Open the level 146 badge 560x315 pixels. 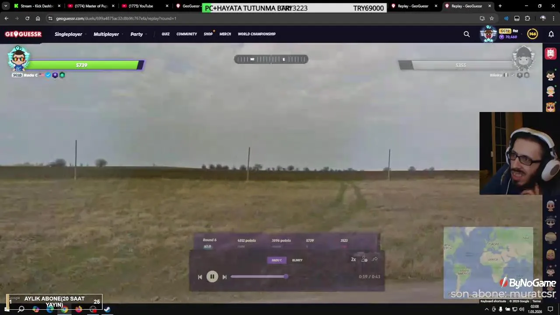532,34
